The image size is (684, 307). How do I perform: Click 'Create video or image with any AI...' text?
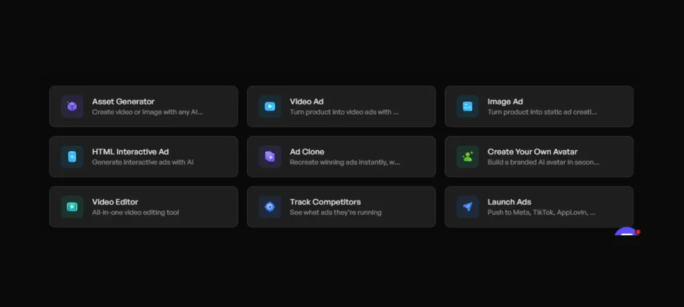pos(148,112)
